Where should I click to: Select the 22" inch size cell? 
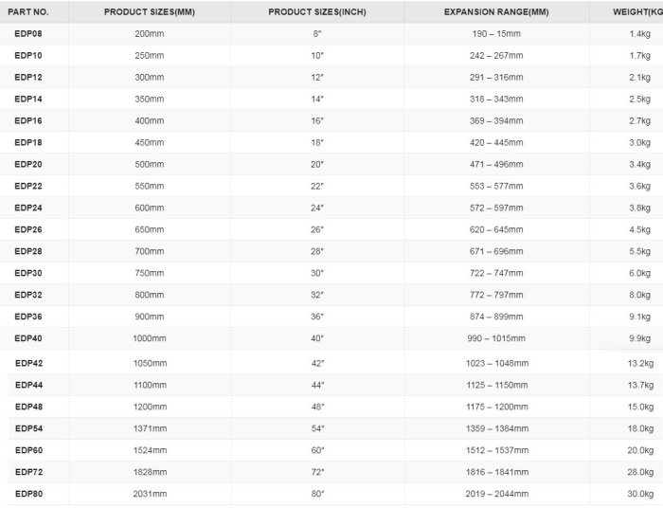tap(317, 186)
